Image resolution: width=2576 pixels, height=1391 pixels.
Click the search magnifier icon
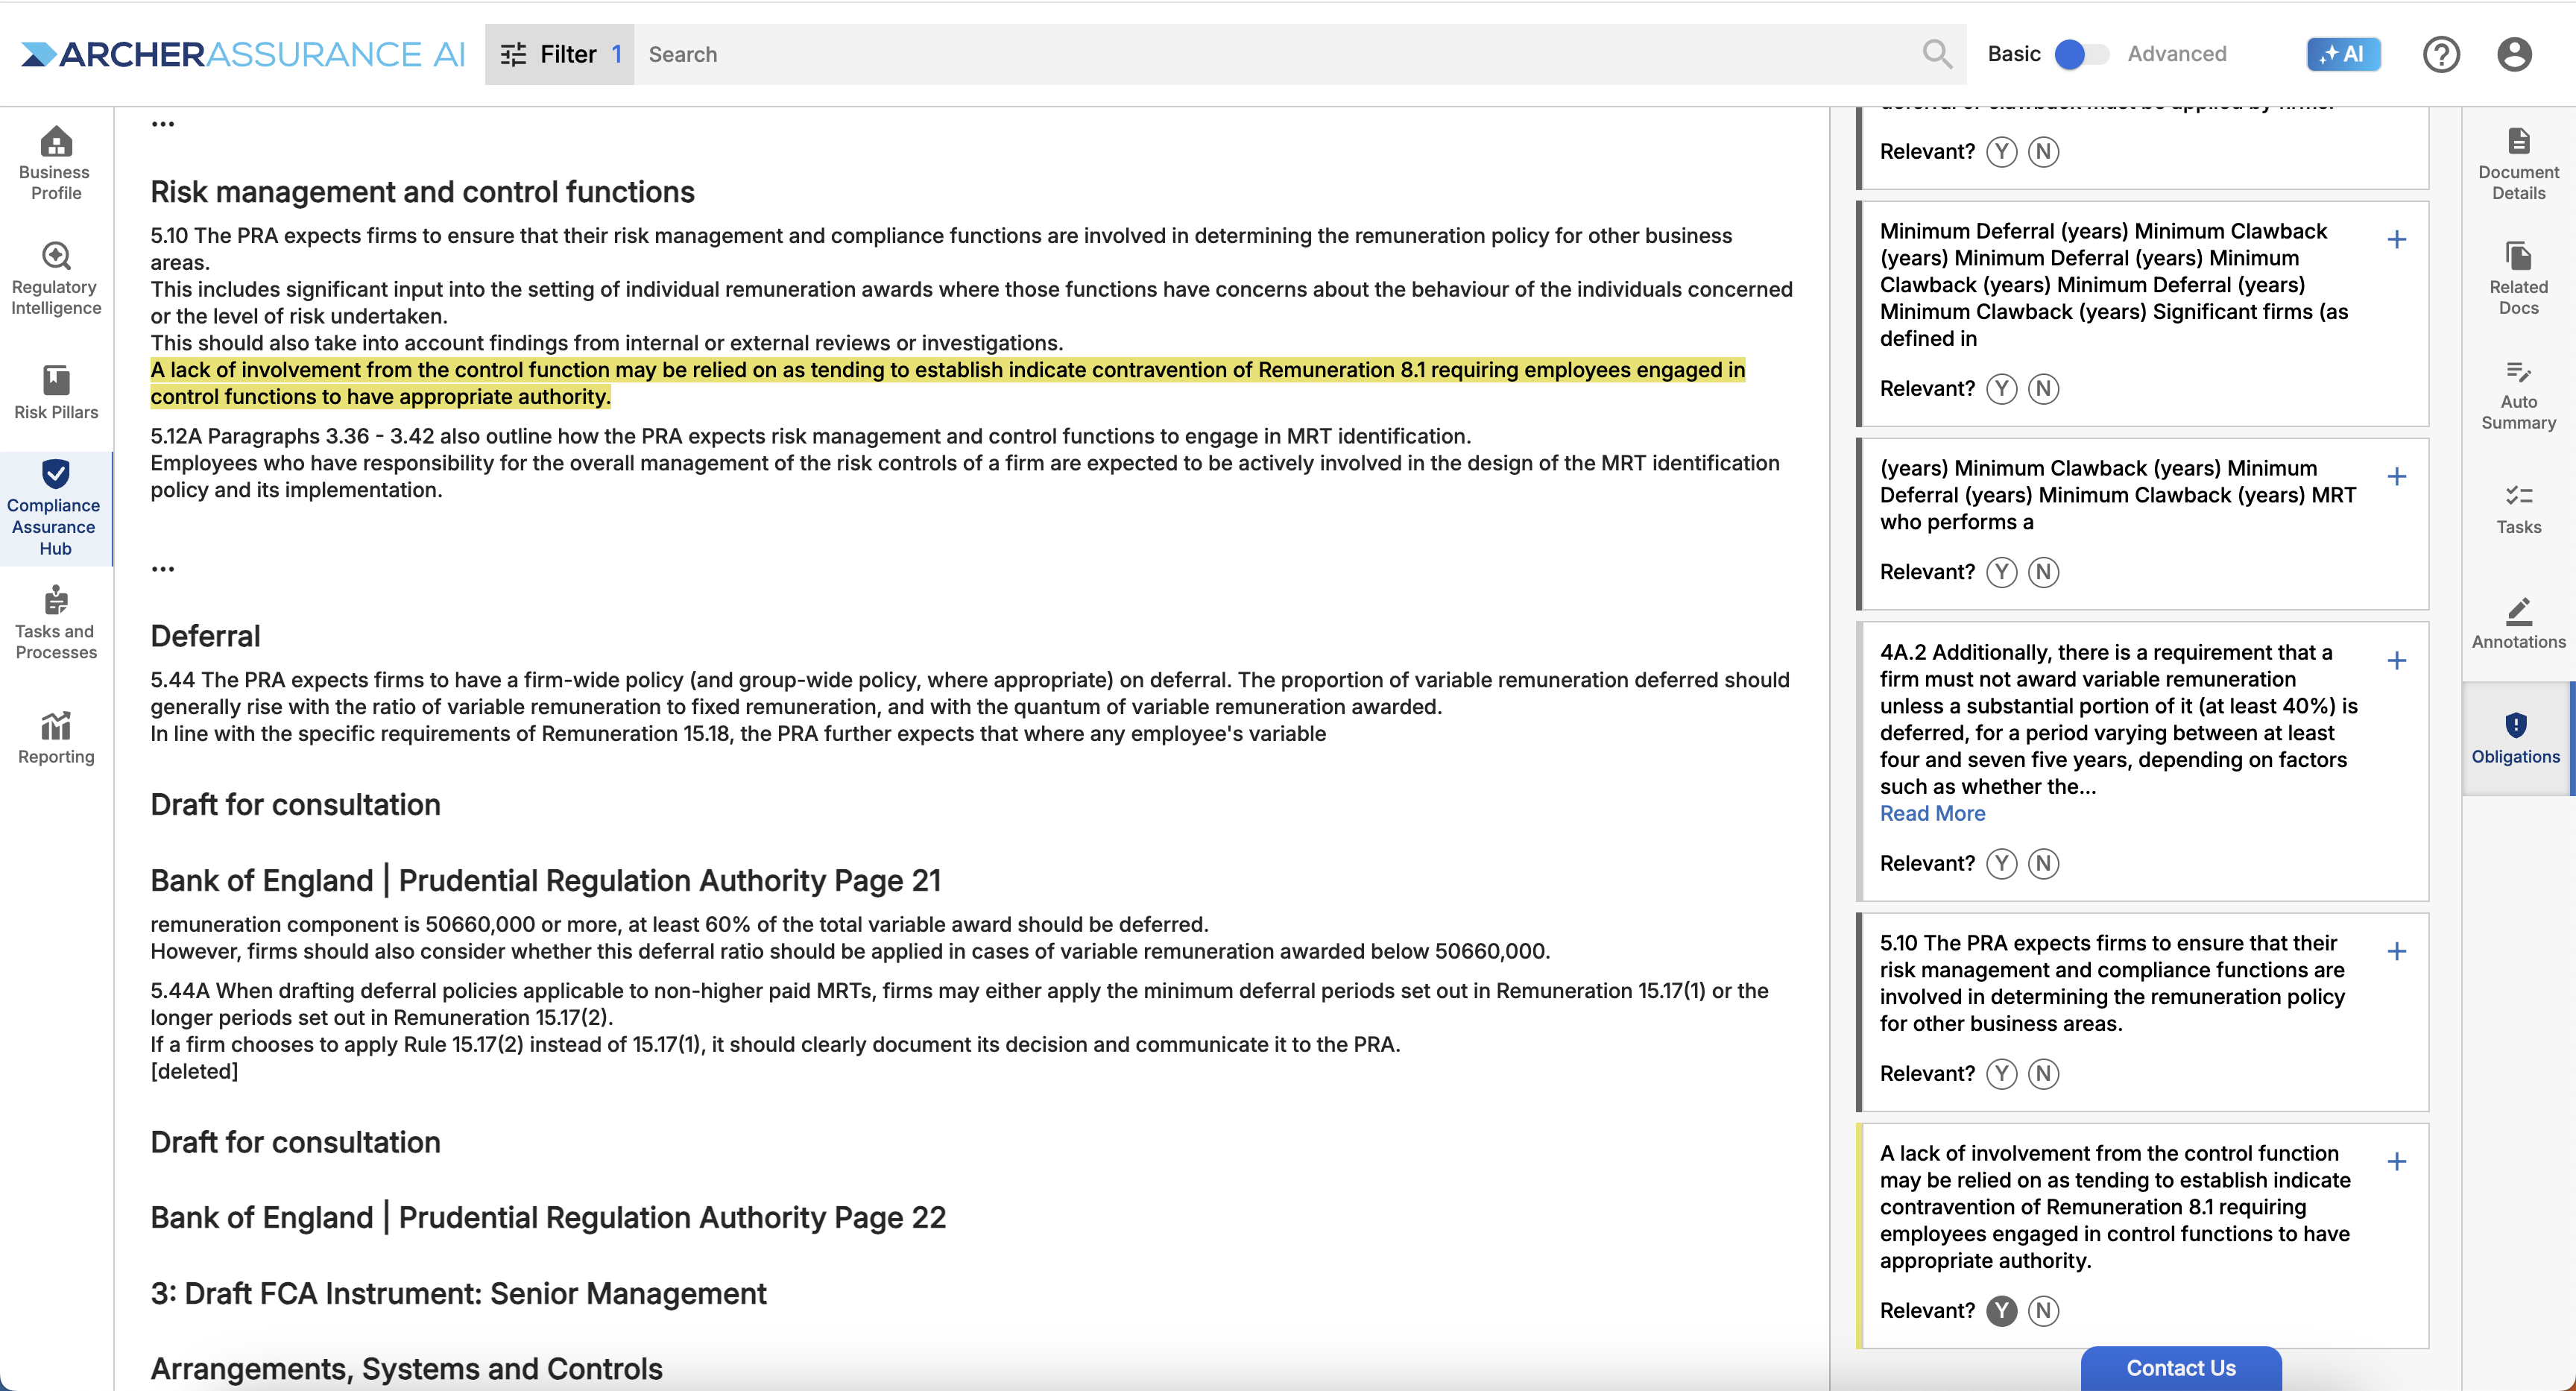pyautogui.click(x=1937, y=54)
